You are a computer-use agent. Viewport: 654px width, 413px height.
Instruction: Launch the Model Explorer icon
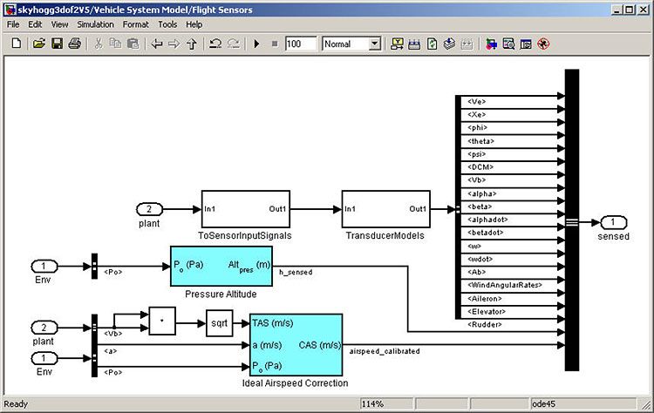[508, 44]
